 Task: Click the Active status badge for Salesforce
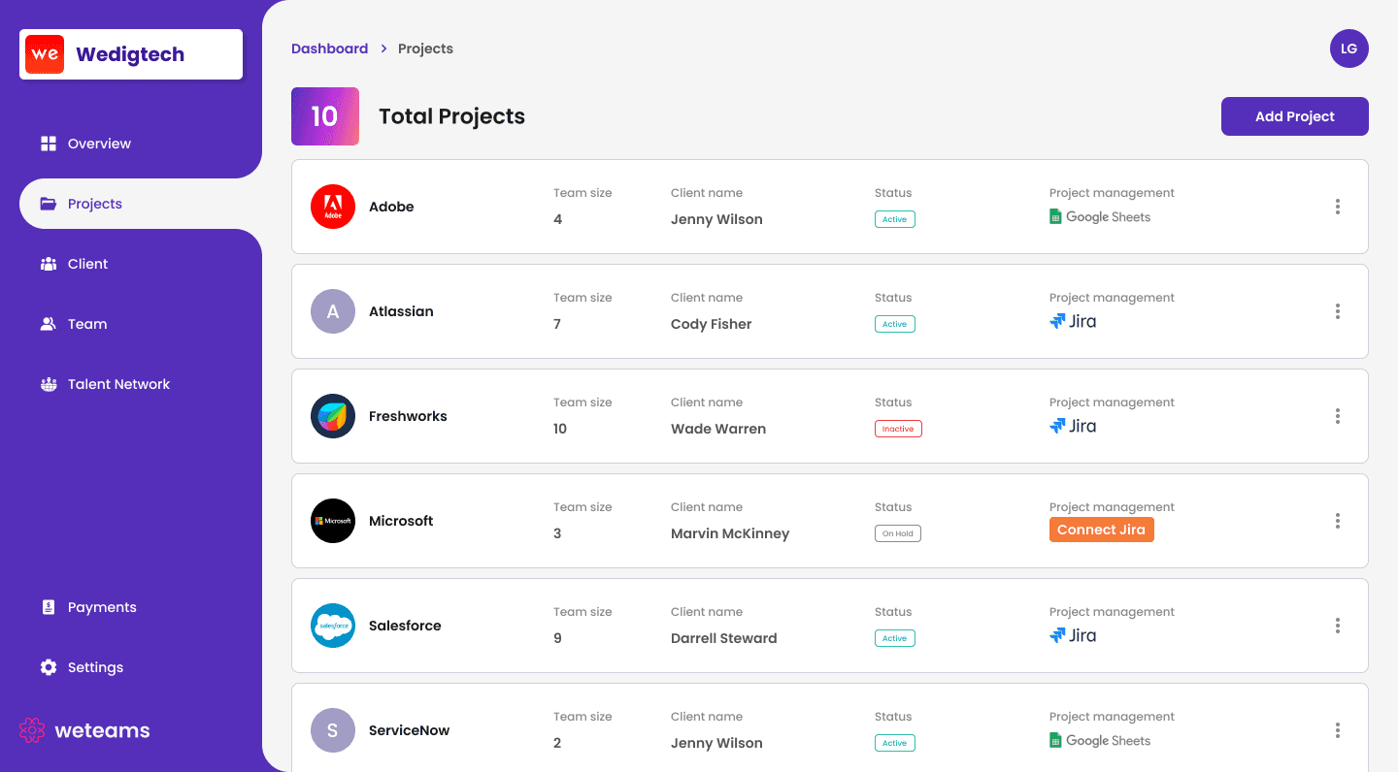point(895,638)
